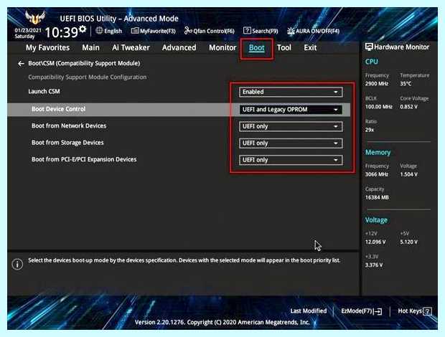Open Boot from Network Devices dropdown
The height and width of the screenshot is (337, 445).
coord(291,126)
